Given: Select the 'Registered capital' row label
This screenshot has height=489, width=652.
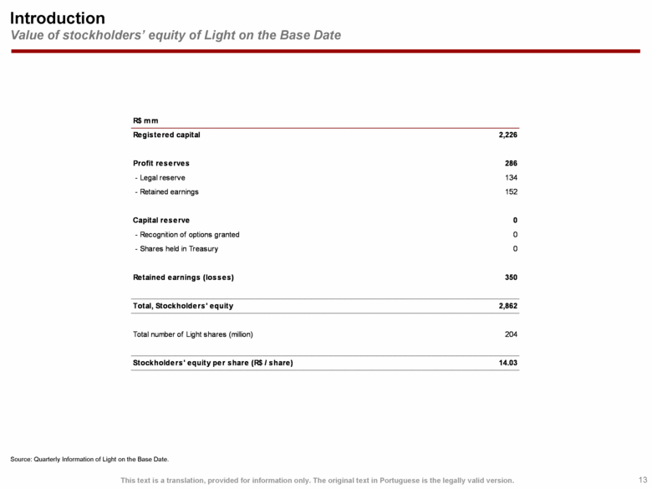Looking at the screenshot, I should click(166, 135).
